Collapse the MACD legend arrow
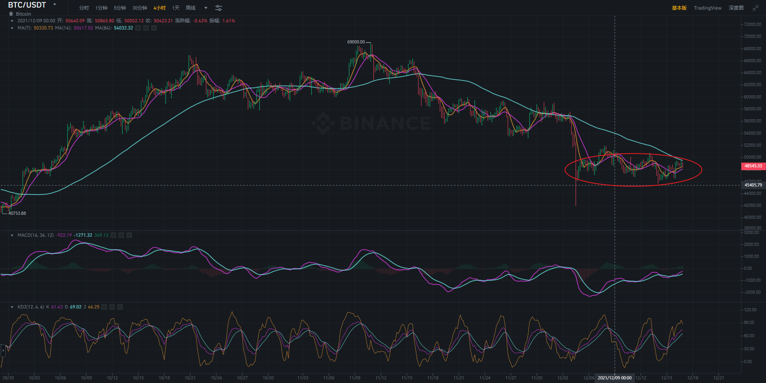 [x=12, y=235]
